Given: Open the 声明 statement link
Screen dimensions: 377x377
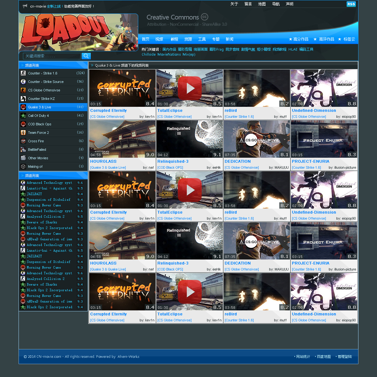Looking at the screenshot, I should [290, 4].
